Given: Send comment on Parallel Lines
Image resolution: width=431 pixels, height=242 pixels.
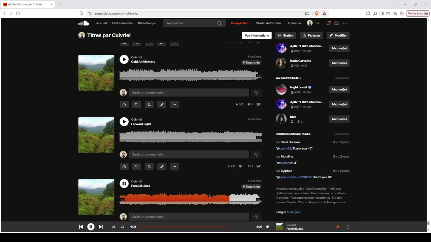Looking at the screenshot, I should [256, 217].
